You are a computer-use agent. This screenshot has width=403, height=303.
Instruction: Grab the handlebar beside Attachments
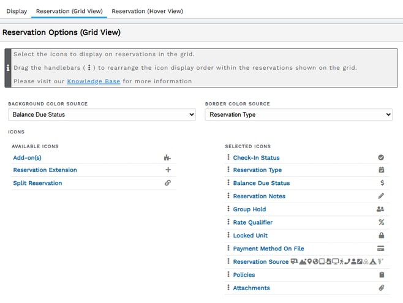pyautogui.click(x=228, y=287)
